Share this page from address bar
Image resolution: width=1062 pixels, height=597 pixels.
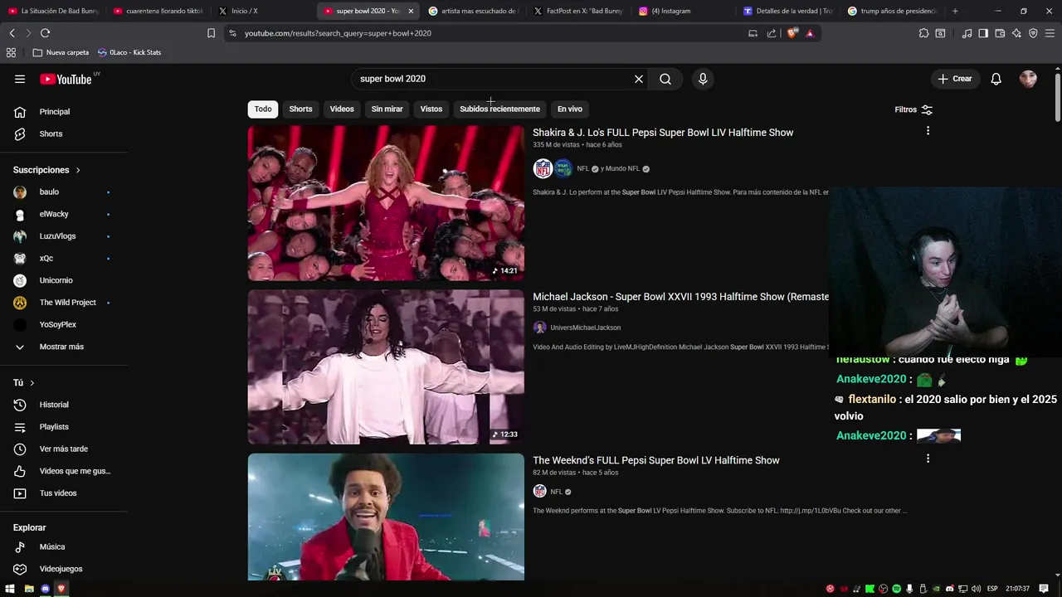772,33
